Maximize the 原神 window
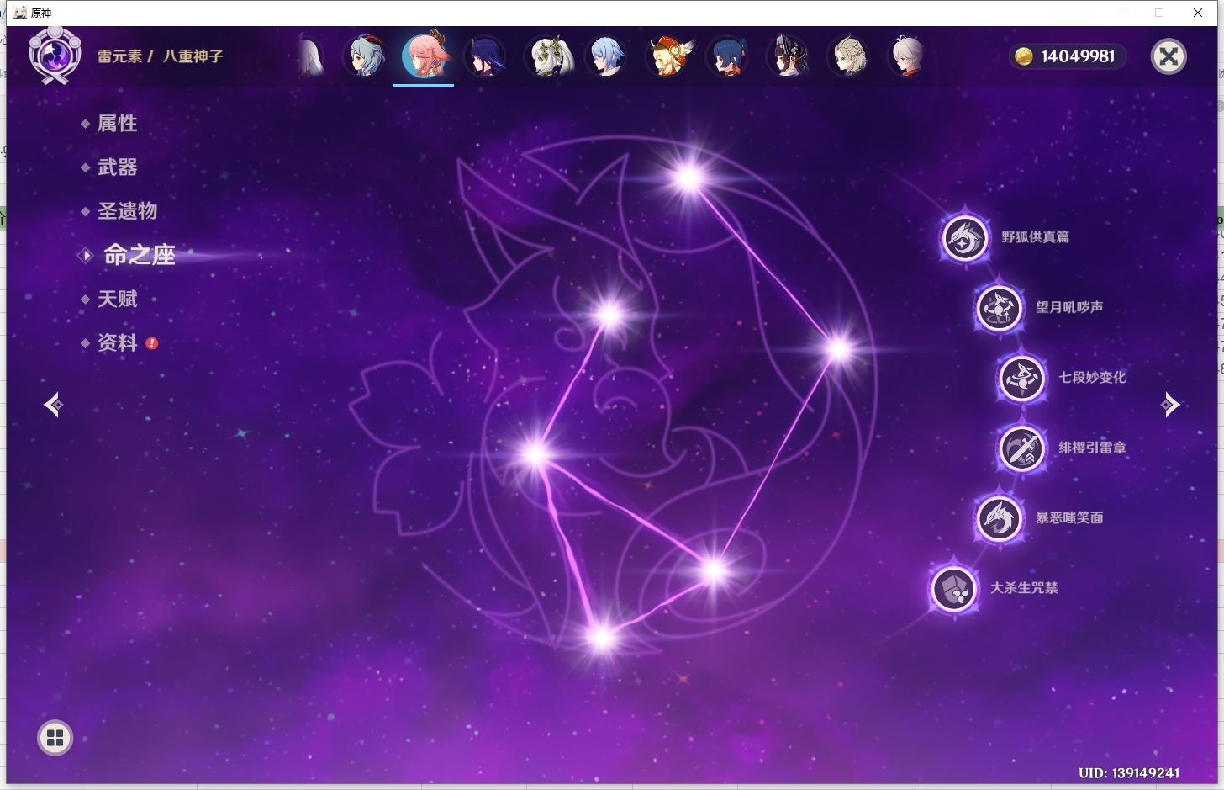1224x790 pixels. 1159,13
